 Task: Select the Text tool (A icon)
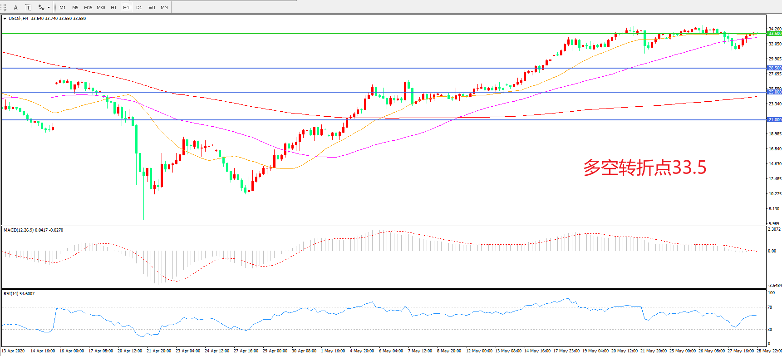(x=16, y=7)
